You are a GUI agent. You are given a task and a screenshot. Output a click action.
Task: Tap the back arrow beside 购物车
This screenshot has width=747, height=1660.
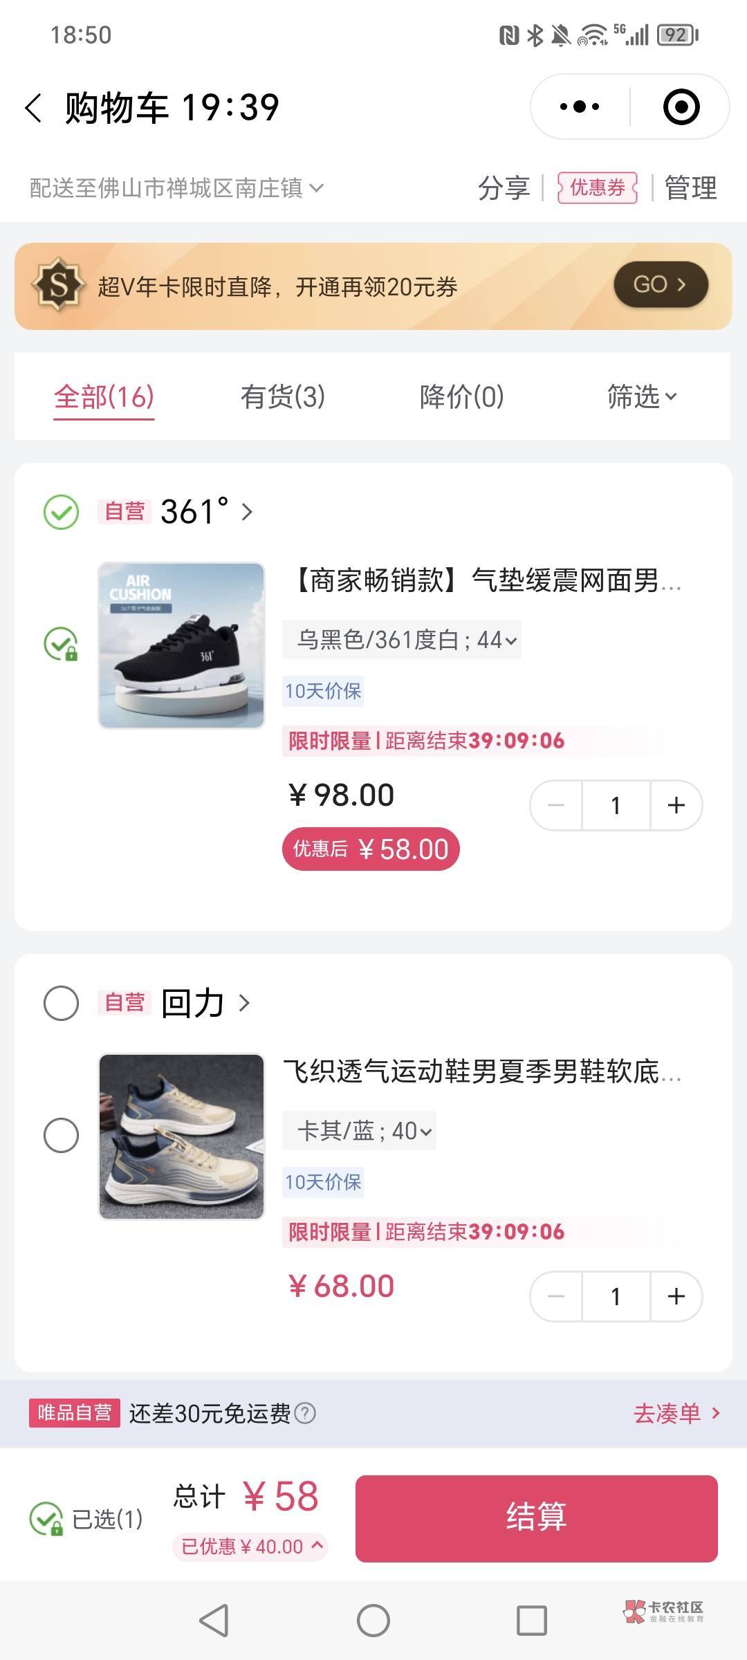pos(33,108)
